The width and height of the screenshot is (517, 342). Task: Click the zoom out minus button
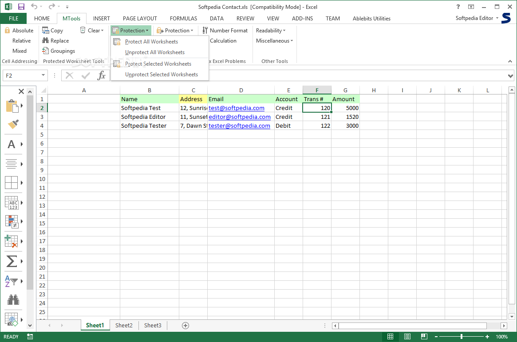point(436,336)
